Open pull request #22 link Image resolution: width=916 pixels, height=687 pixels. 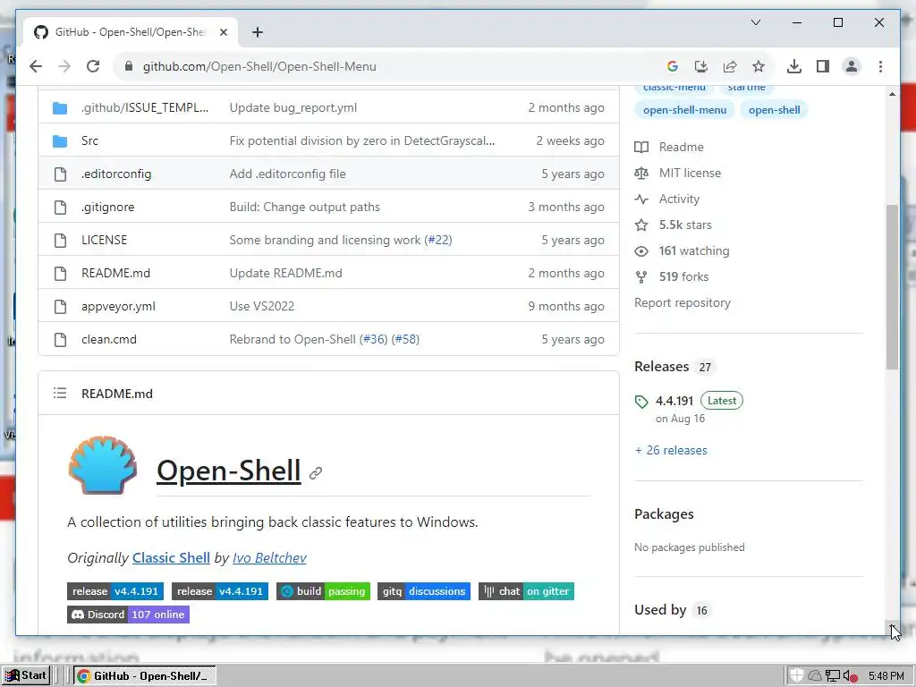pos(438,240)
